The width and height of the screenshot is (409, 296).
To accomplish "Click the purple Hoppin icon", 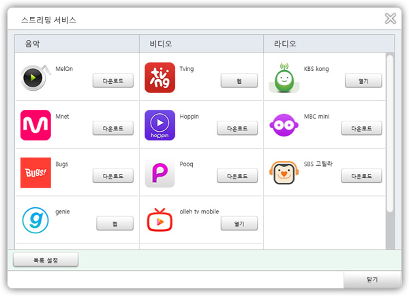I will [x=160, y=125].
